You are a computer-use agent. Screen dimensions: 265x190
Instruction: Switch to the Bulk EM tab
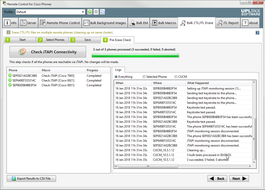click(x=139, y=23)
